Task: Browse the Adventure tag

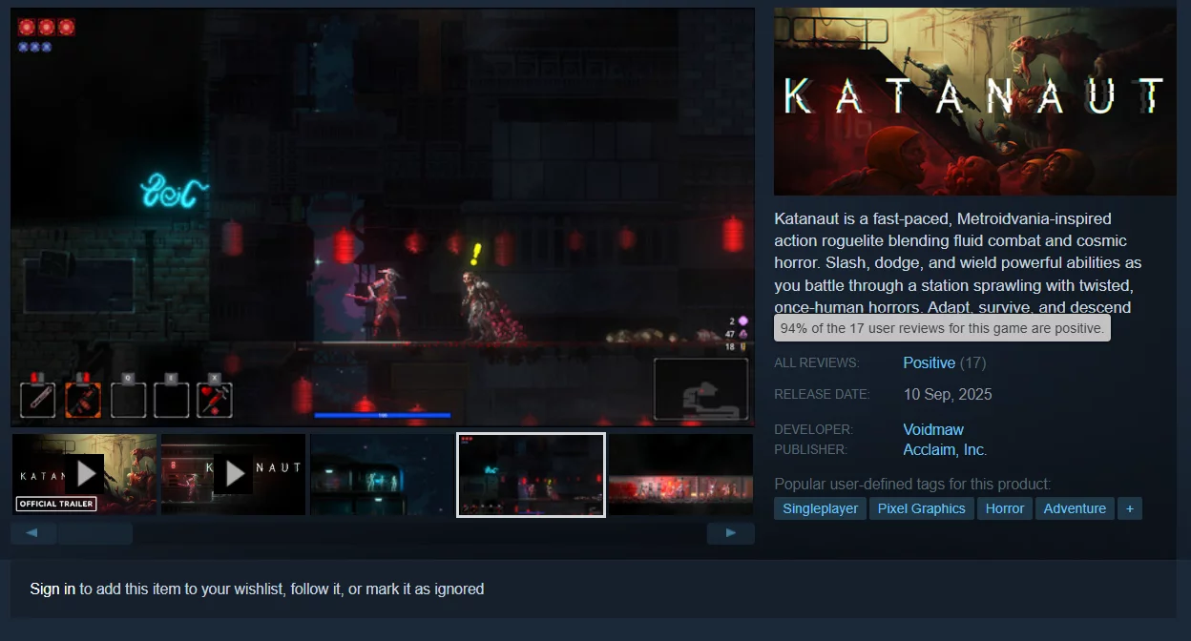Action: click(1075, 508)
